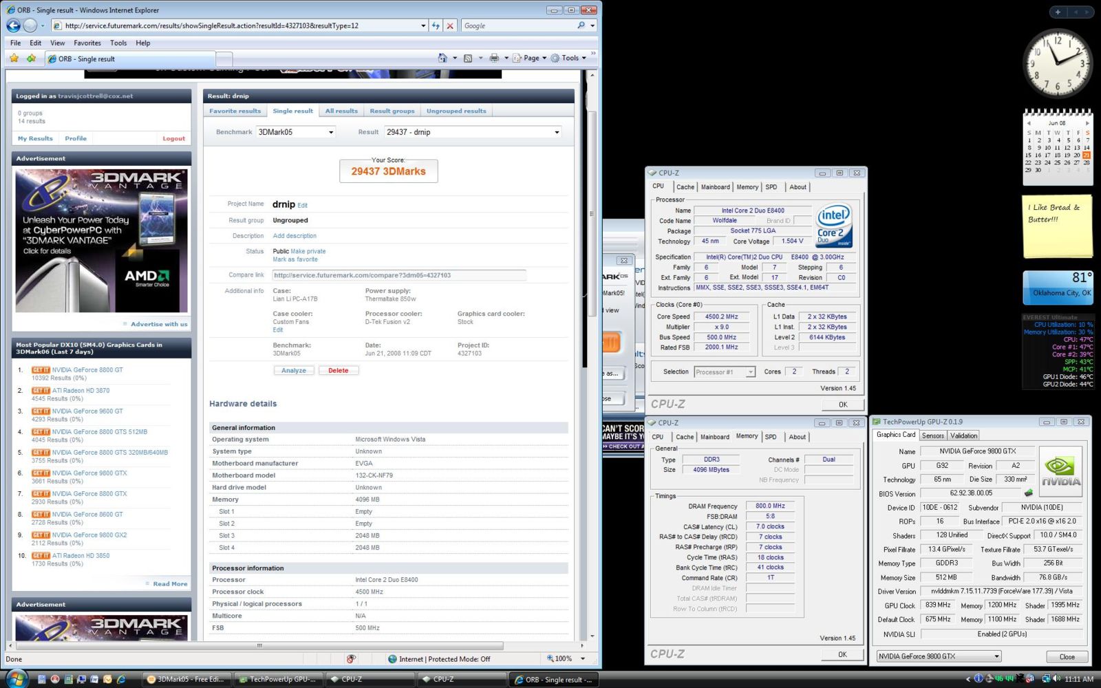1101x688 pixels.
Task: Click GET IT badge for ATI Radeon HD 3870
Action: [41, 391]
